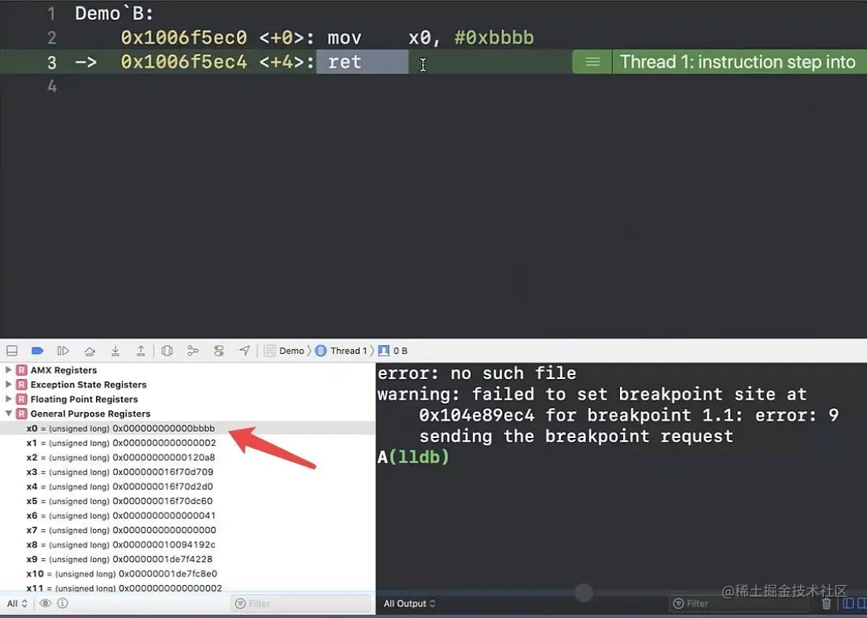
Task: Continue program execution
Action: (x=63, y=351)
